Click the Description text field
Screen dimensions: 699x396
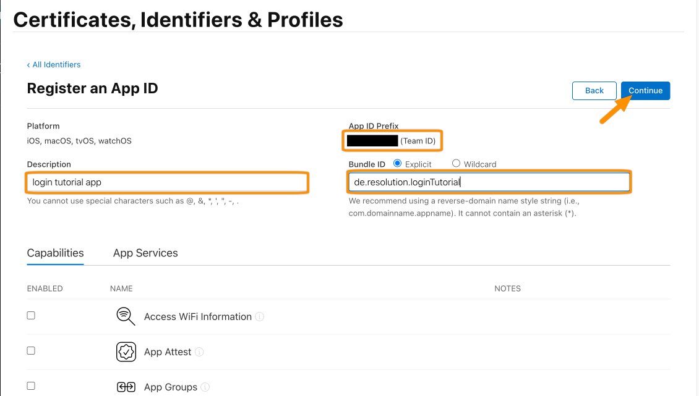(x=167, y=183)
